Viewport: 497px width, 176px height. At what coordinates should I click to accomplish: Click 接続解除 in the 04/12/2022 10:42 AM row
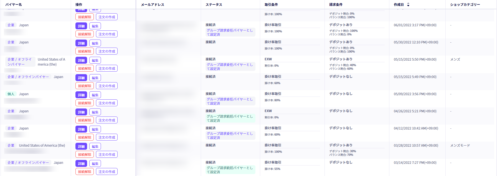tap(85, 137)
